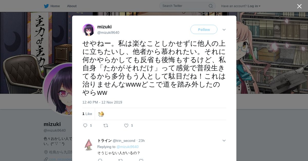Follow mizuki
308x161 pixels.
(204, 29)
